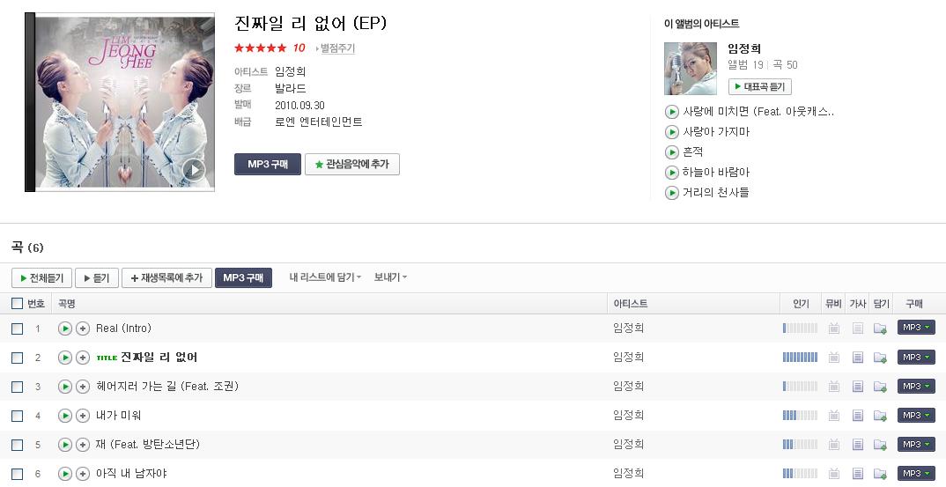This screenshot has width=946, height=487.
Task: Open artist 임정희 thumbnail photo
Action: pyautogui.click(x=691, y=68)
